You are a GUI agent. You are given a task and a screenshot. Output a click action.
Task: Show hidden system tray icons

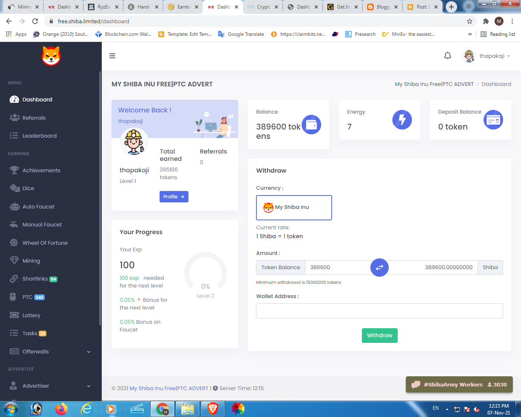tap(447, 409)
